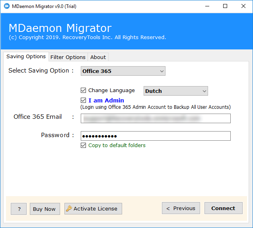Maximize the MDaemon Migrator window

click(x=225, y=6)
